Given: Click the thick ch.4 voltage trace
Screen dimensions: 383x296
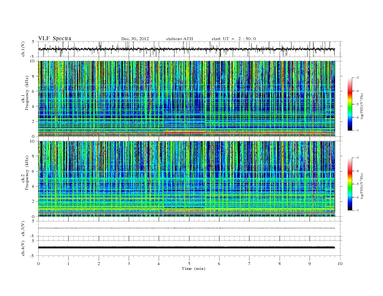Looking at the screenshot, I should [x=186, y=248].
